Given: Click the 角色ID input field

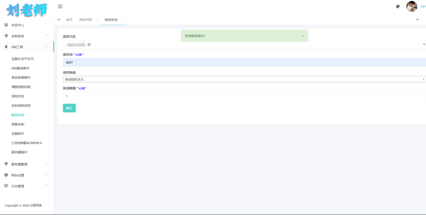Looking at the screenshot, I should pyautogui.click(x=244, y=62).
